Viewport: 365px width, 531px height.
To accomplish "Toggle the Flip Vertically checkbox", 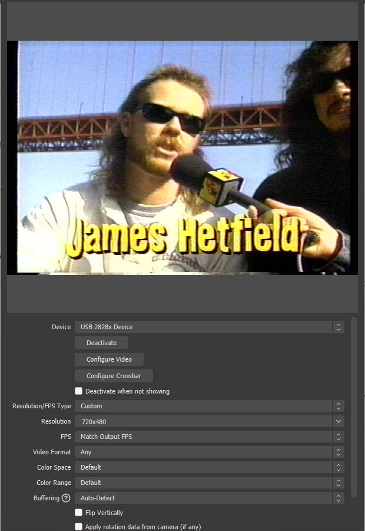I will [x=79, y=513].
